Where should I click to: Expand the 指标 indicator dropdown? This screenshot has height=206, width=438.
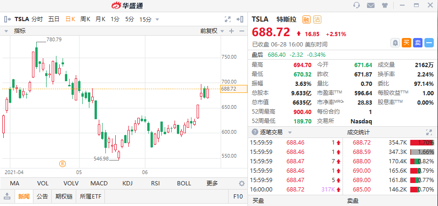click(6, 31)
